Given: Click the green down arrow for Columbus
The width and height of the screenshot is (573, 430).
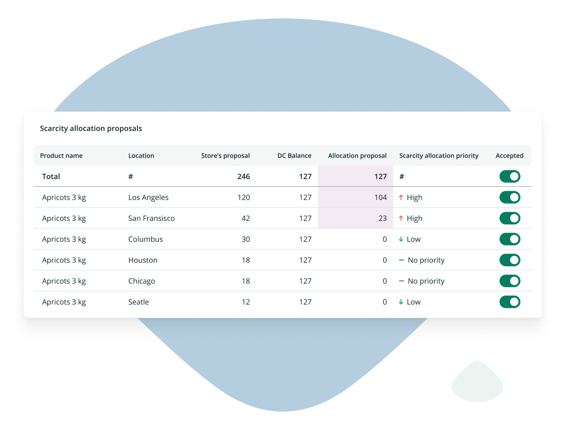Looking at the screenshot, I should [401, 240].
